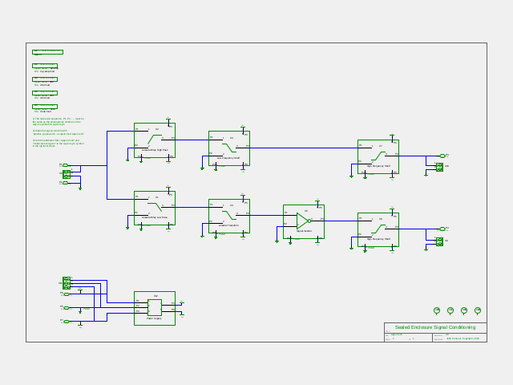Screen dimensions: 513x385
Task: Click the Low Frequency Shelf filter block
Action: 229,148
